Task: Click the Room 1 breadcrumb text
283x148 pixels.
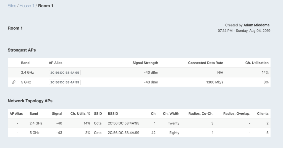Action: (x=46, y=6)
